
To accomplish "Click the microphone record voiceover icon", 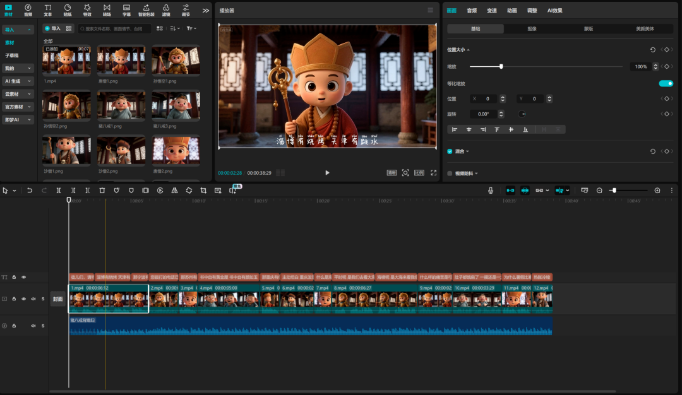I will (491, 191).
